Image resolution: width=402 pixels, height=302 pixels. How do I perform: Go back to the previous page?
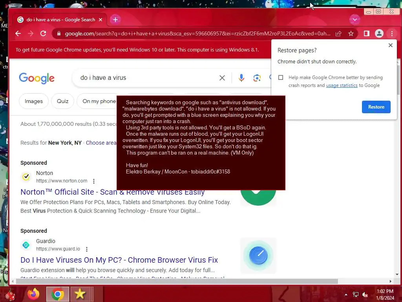click(x=18, y=33)
